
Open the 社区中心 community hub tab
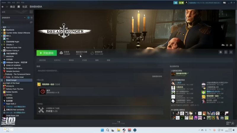pos(57,60)
